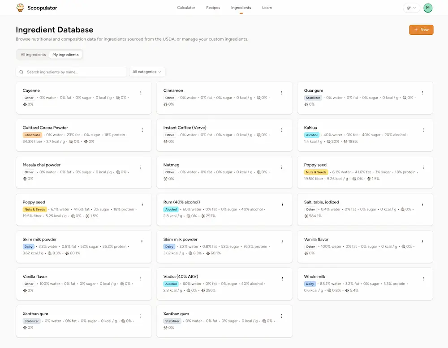Open the user avatar menu labeled M
The height and width of the screenshot is (348, 448).
pyautogui.click(x=428, y=8)
